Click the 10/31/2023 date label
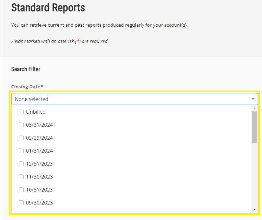Viewport: 262px width, 220px height. tap(39, 190)
